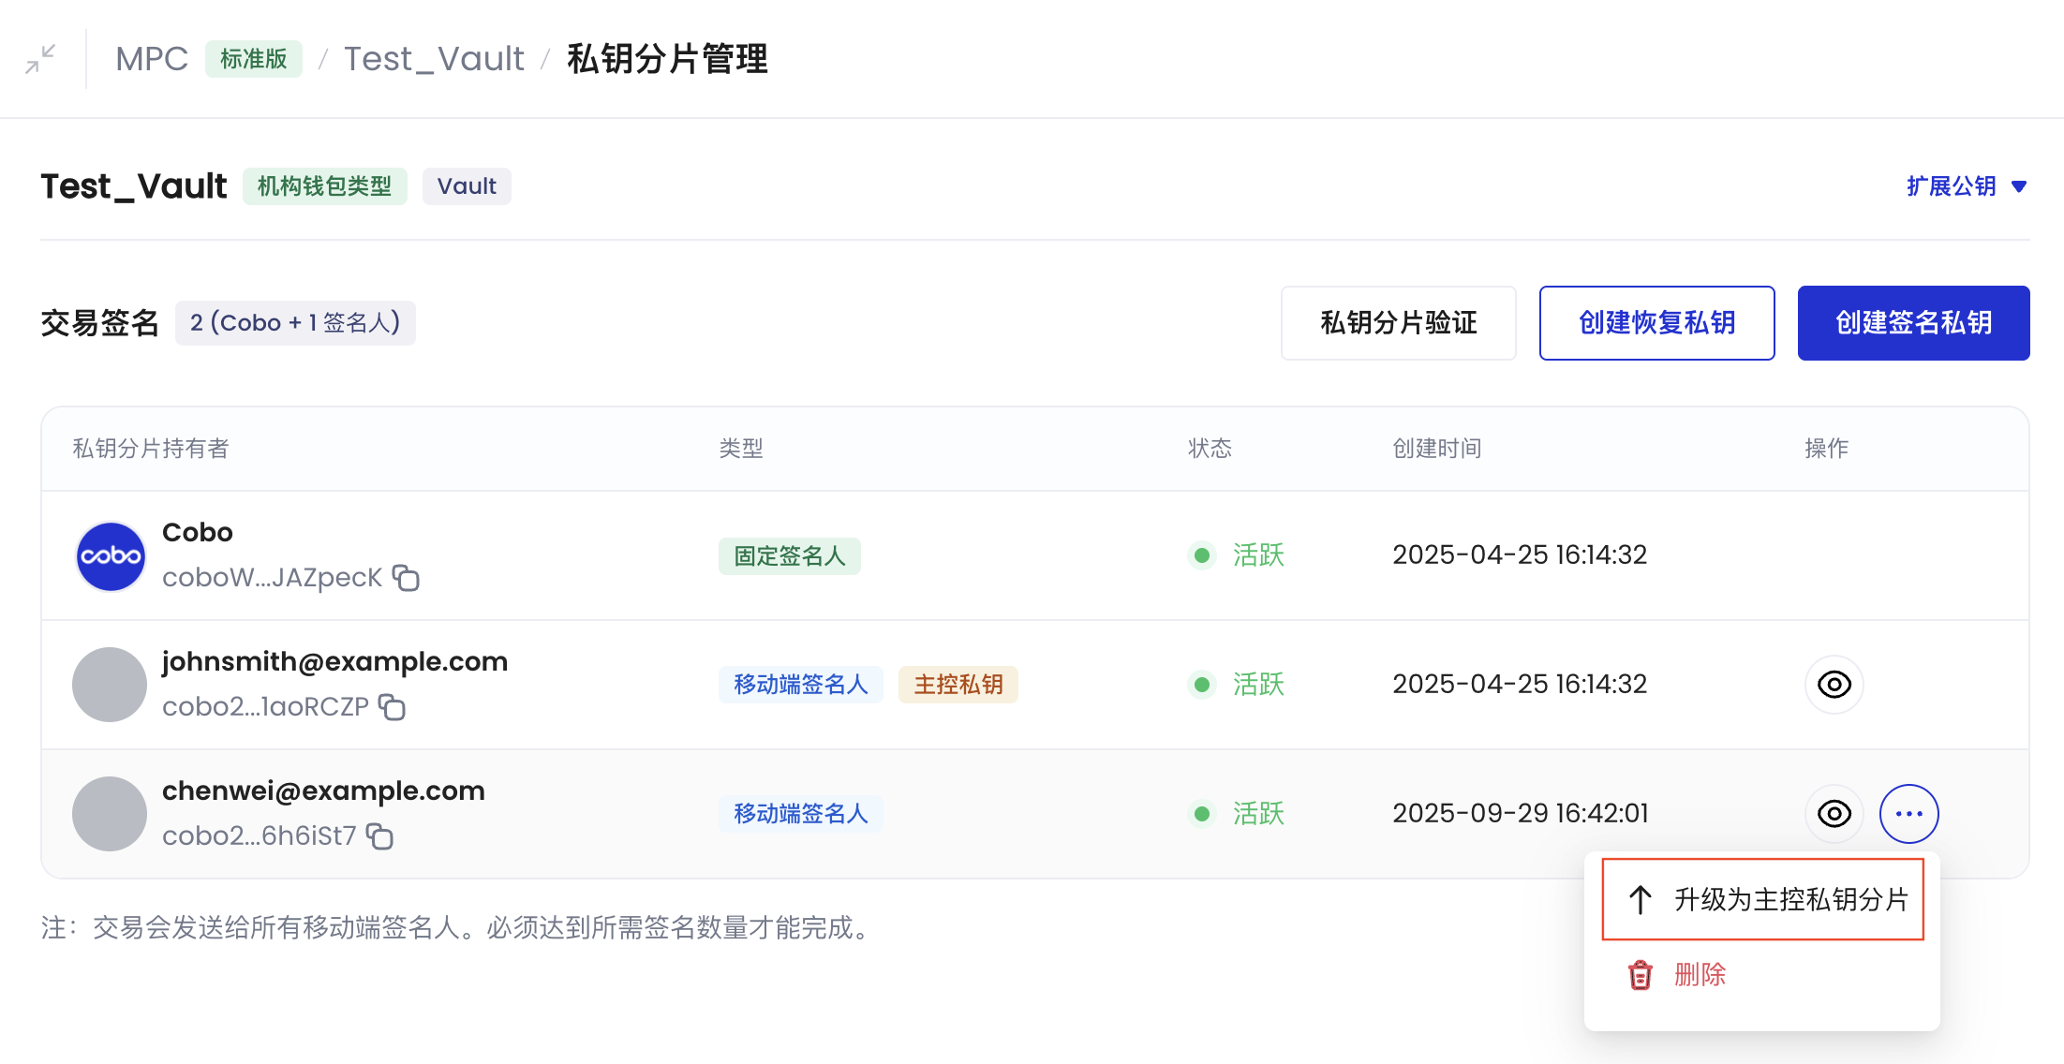Click the Cobo logo avatar

111,556
